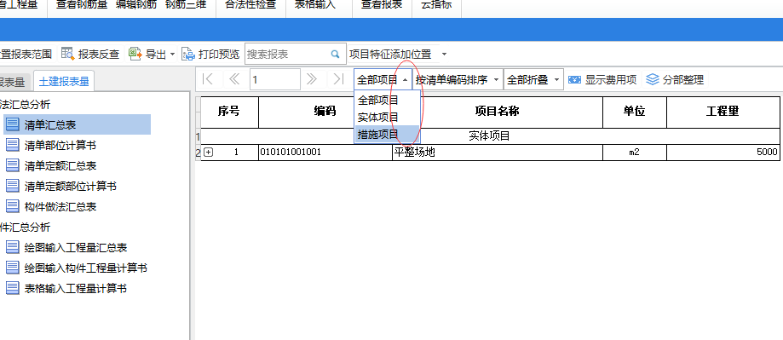
Task: Open 表格输入 ribbon item
Action: click(x=315, y=4)
